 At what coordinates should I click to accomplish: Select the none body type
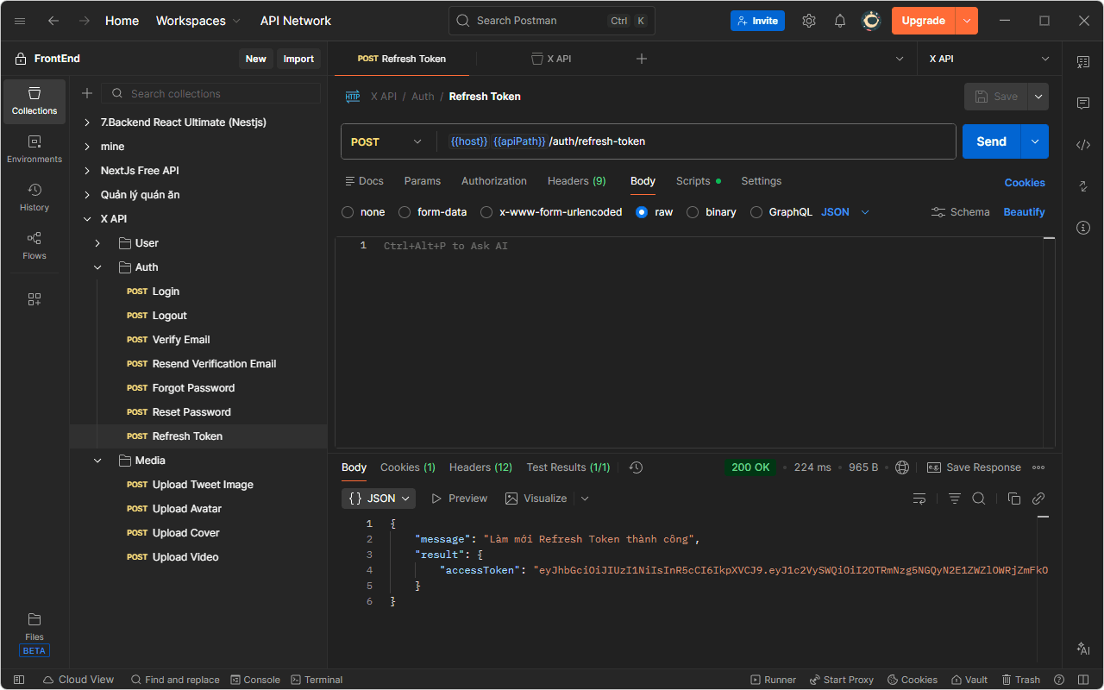tap(348, 212)
